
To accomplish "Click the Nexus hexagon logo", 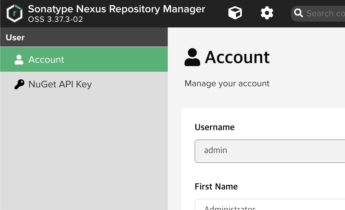I will click(14, 13).
